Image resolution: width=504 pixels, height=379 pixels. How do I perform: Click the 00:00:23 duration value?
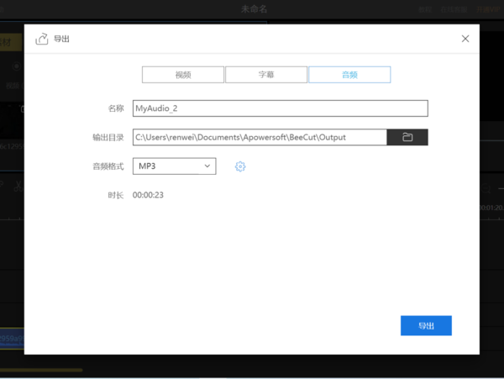coord(148,195)
